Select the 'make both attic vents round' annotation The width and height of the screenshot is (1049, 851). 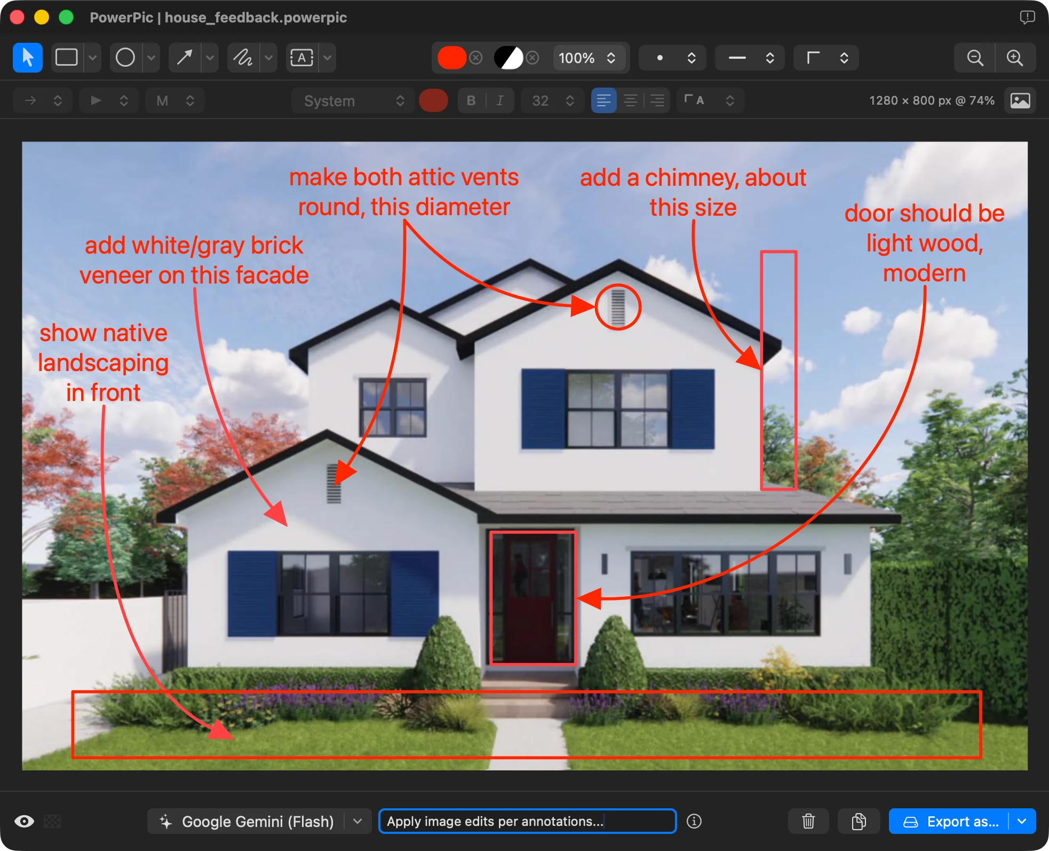404,192
